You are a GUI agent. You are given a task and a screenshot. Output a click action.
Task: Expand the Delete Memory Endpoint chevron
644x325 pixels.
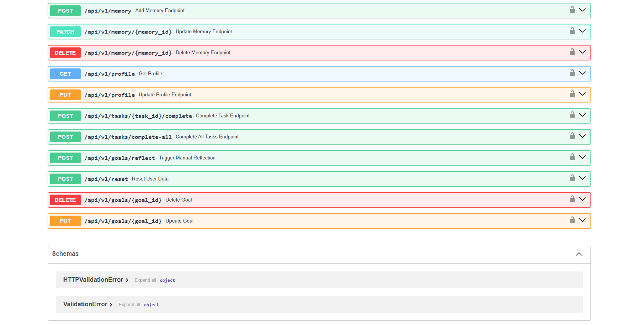point(582,52)
